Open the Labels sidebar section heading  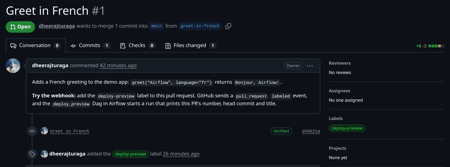[x=336, y=119]
